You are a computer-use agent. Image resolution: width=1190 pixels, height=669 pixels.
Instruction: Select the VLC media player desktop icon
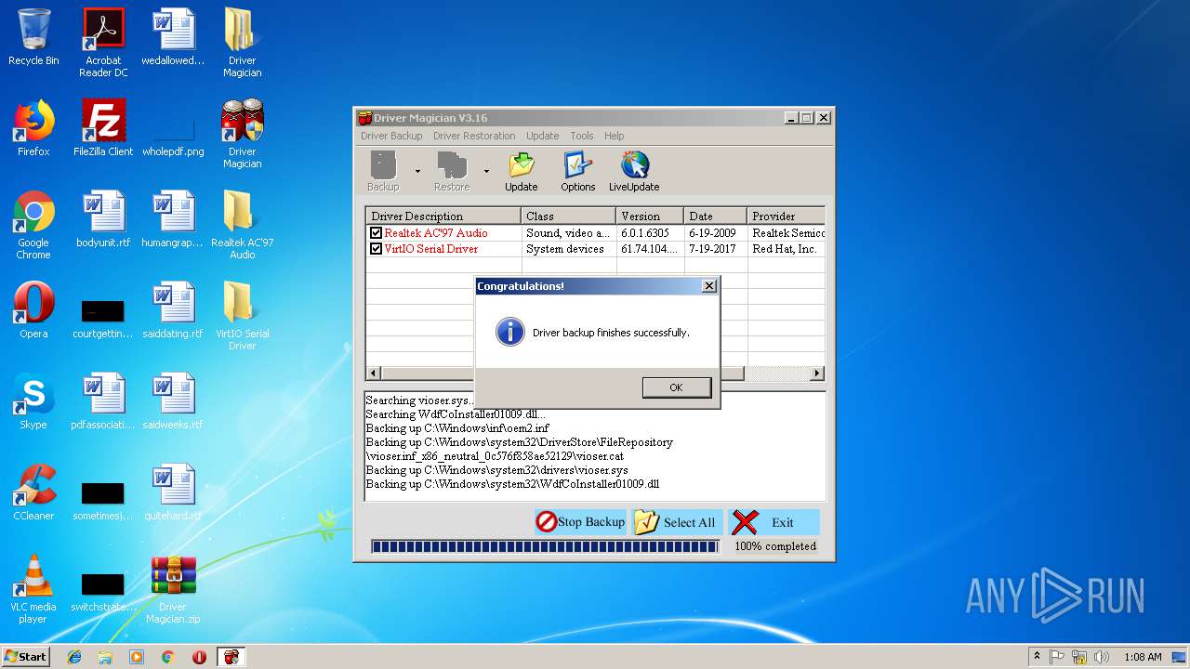coord(33,589)
